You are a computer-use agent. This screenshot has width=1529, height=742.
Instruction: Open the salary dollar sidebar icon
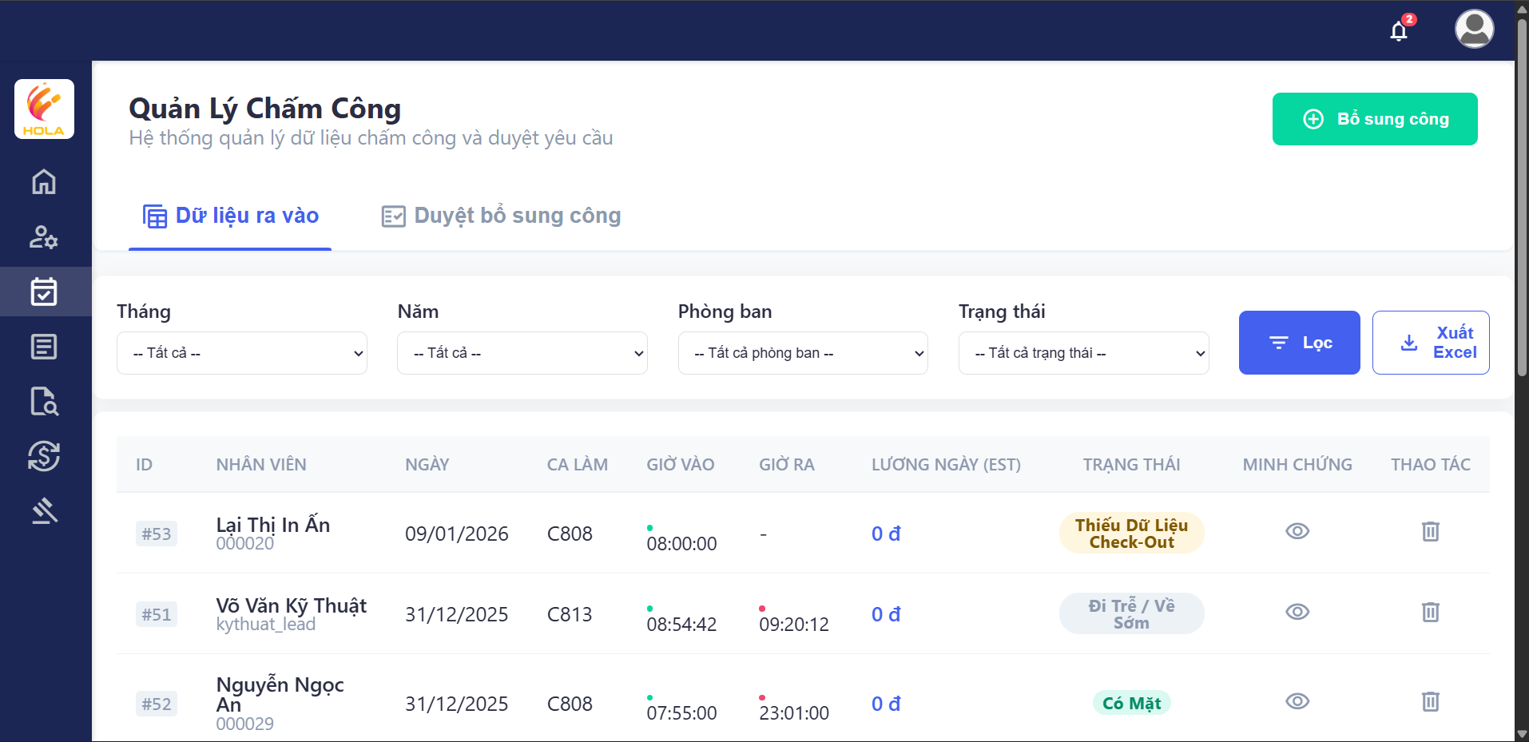[x=44, y=456]
